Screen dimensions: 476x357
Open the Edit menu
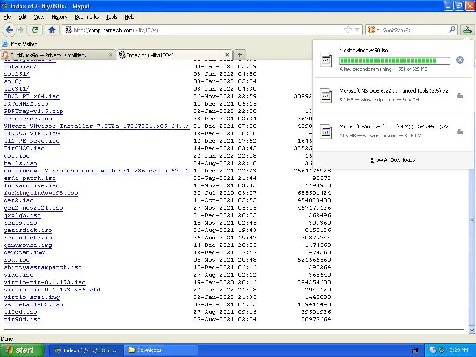click(22, 17)
